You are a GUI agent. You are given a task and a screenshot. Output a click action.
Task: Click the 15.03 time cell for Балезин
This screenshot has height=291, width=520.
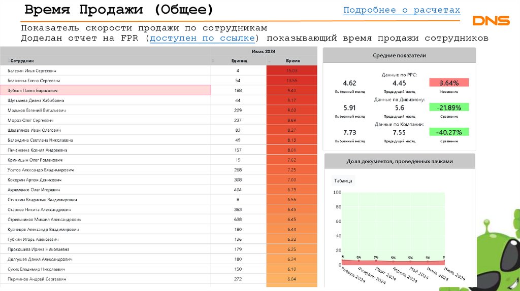pos(291,70)
